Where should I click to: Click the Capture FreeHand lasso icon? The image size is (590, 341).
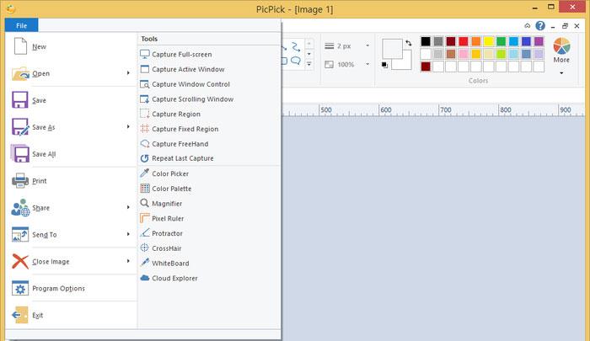(x=144, y=144)
